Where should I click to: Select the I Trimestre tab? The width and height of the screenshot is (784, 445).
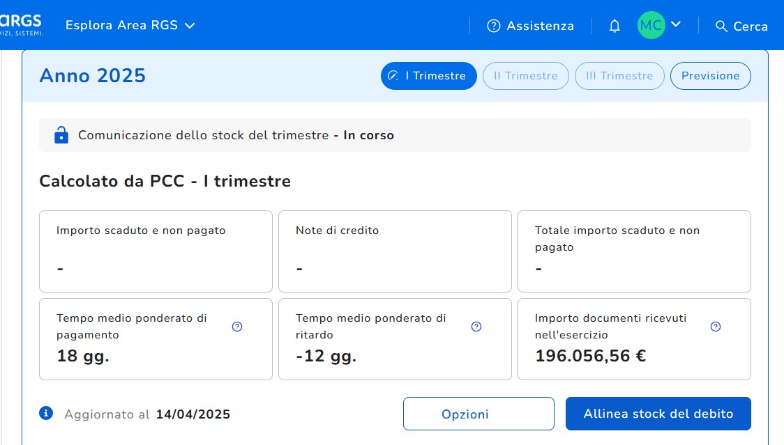(x=428, y=76)
